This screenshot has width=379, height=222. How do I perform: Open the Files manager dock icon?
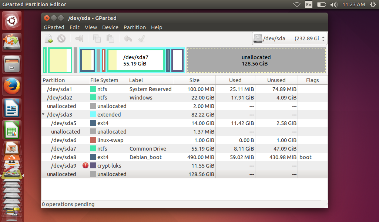click(12, 64)
